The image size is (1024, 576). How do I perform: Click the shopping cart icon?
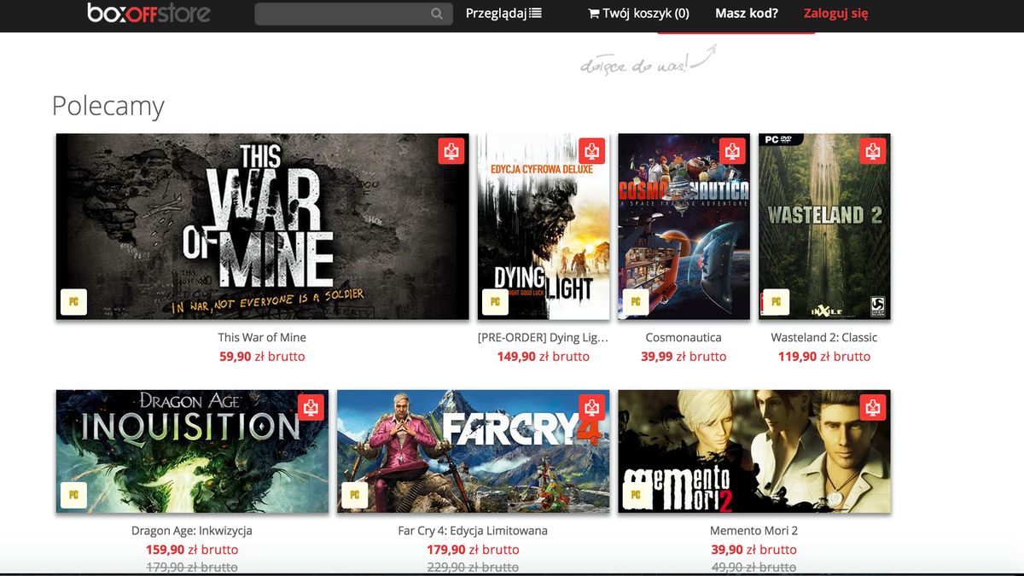tap(594, 13)
